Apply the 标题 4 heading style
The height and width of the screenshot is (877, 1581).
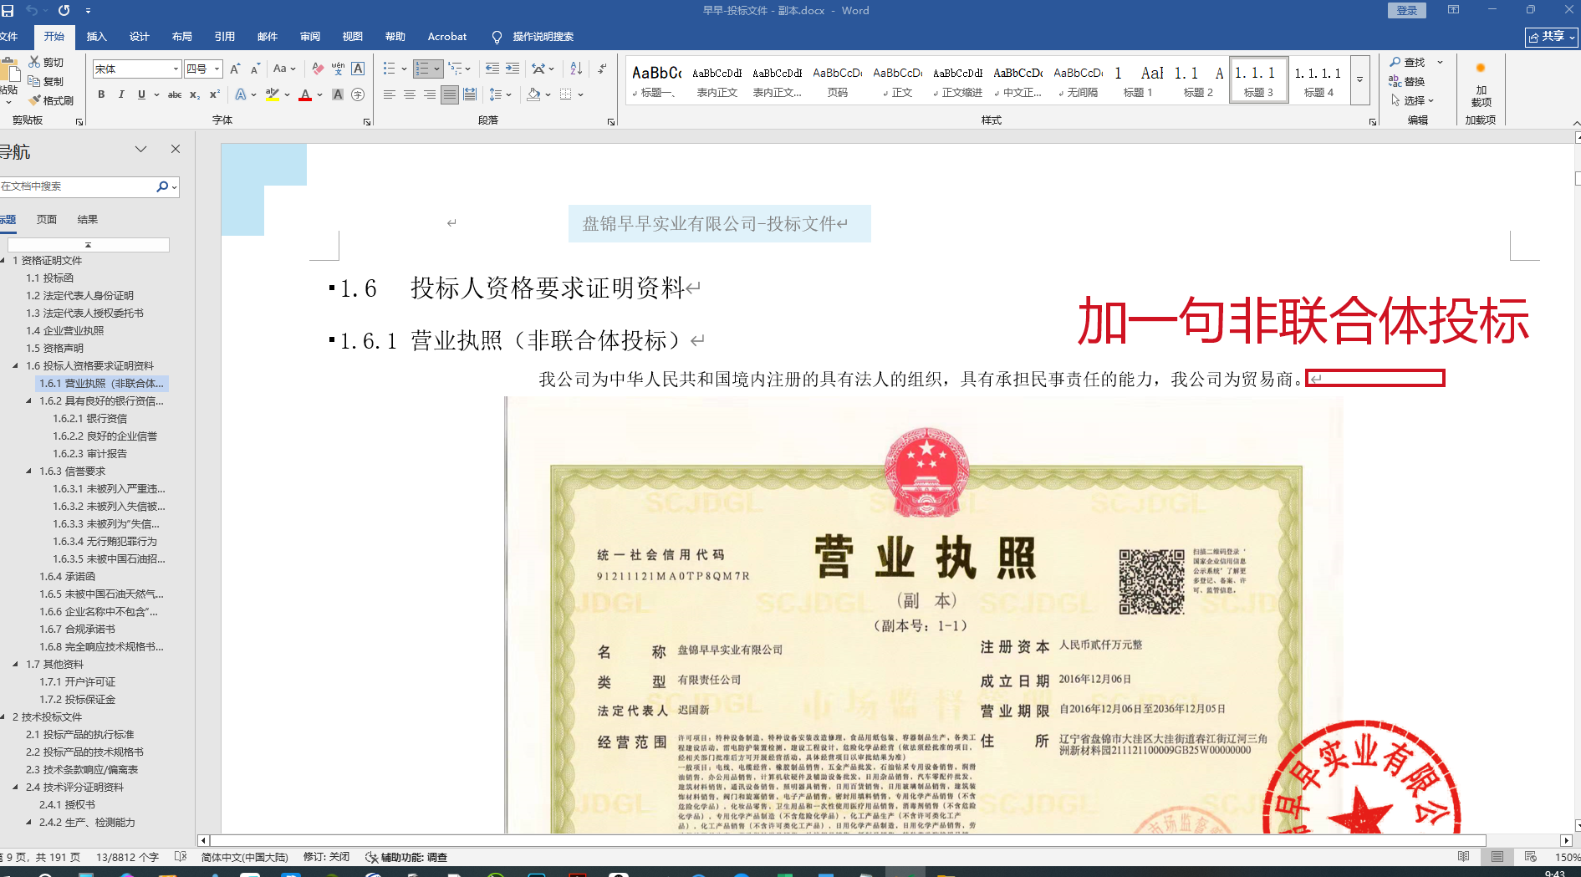pyautogui.click(x=1318, y=80)
